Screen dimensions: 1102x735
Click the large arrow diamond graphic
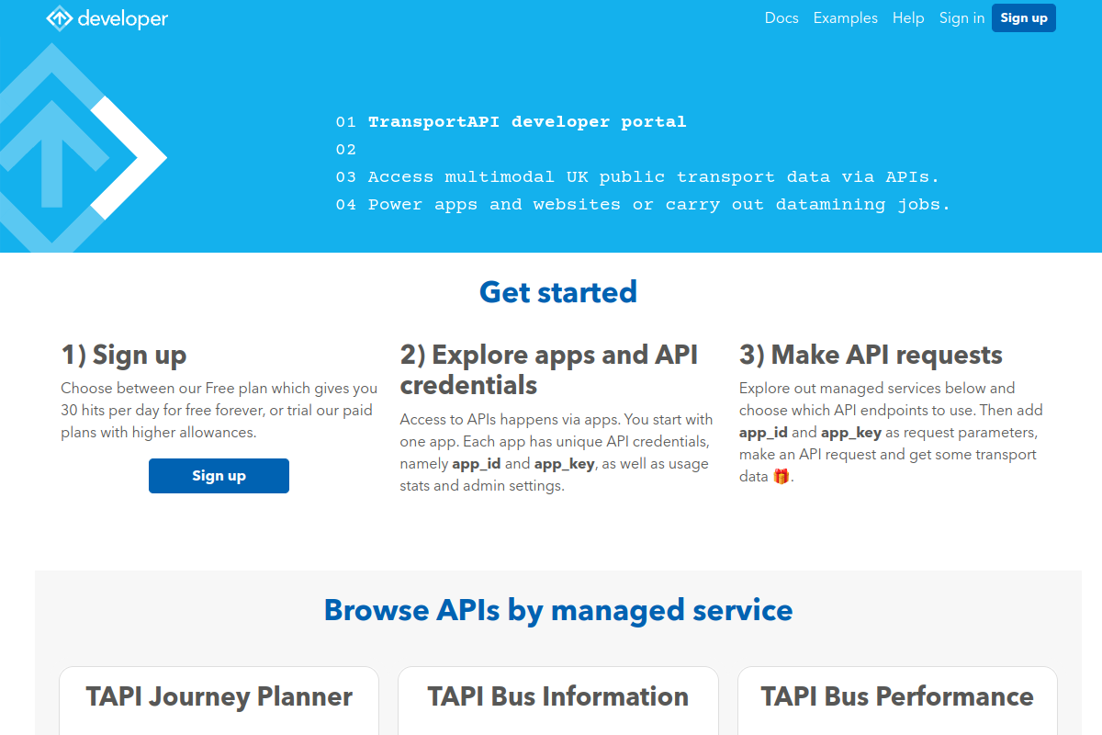[x=78, y=147]
